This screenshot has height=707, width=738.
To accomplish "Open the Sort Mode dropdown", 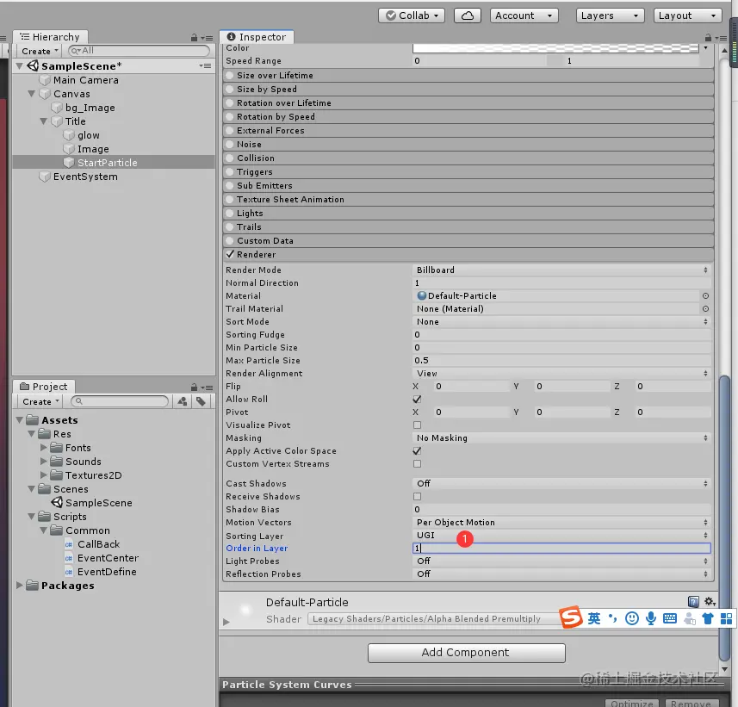I will pyautogui.click(x=561, y=321).
